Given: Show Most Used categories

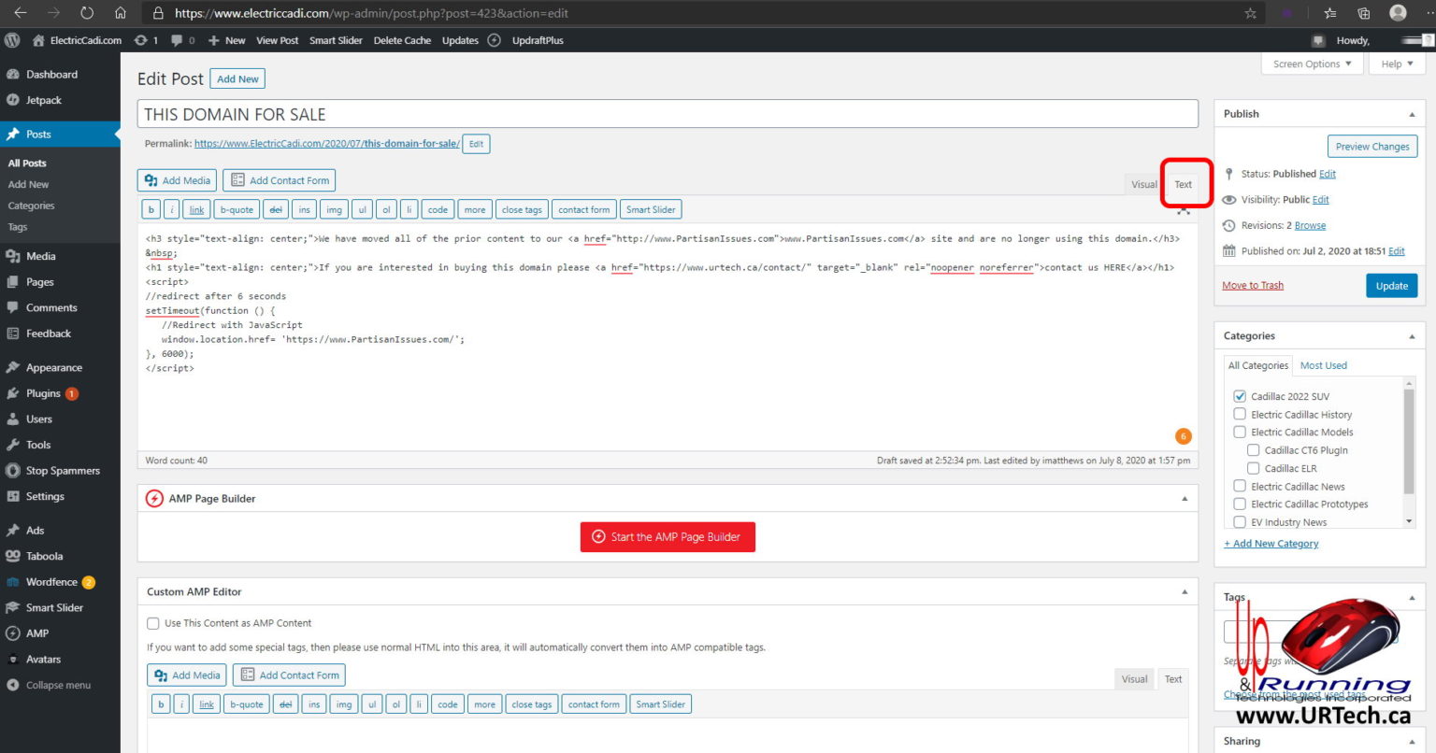Looking at the screenshot, I should tap(1323, 365).
